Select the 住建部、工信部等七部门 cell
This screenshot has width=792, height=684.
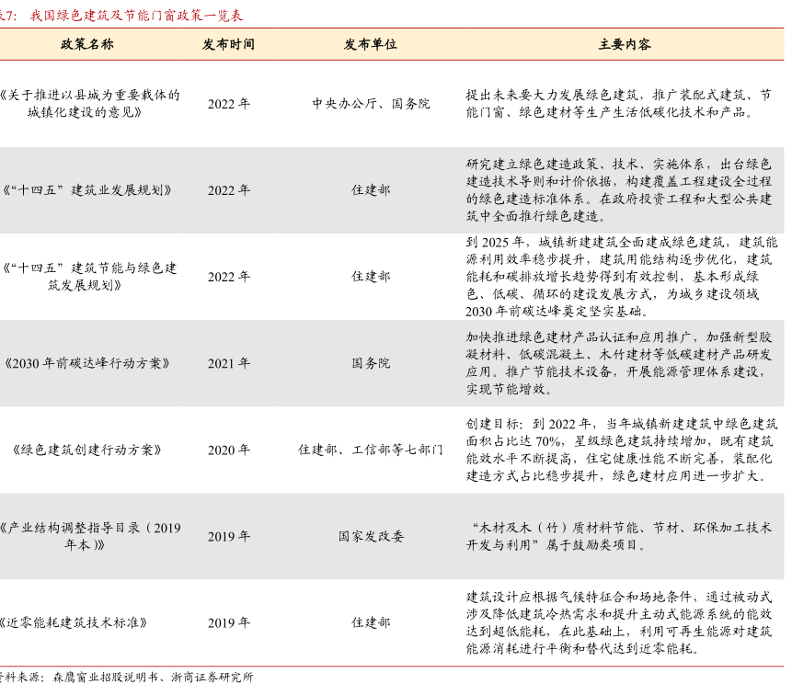point(371,450)
